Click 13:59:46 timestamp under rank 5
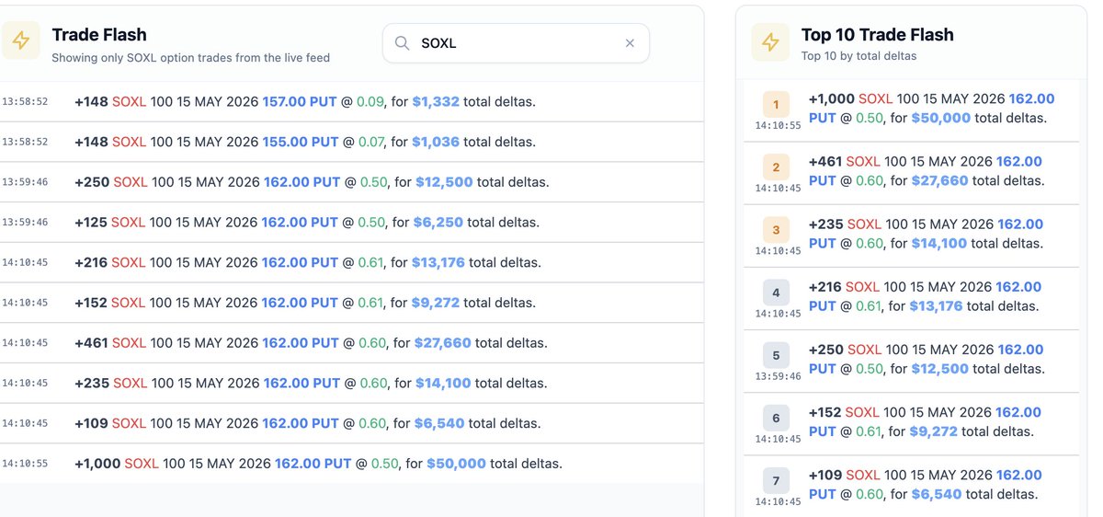This screenshot has width=1103, height=517. 778,376
